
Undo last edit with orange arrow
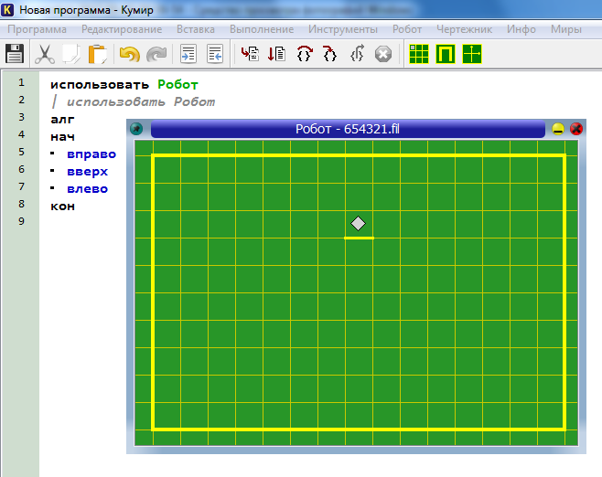129,54
